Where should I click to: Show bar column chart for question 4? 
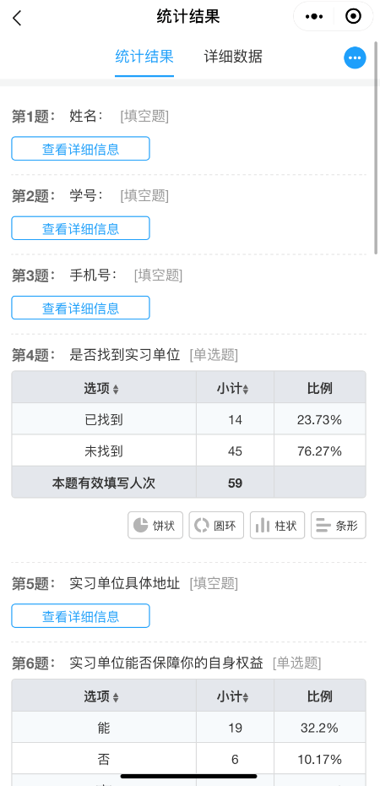click(x=277, y=526)
